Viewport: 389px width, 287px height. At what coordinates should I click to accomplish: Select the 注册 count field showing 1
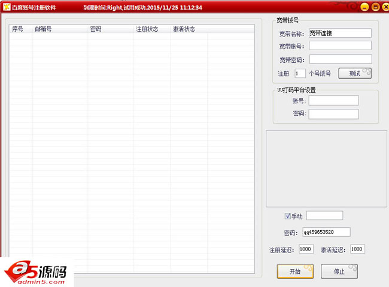[x=300, y=74]
